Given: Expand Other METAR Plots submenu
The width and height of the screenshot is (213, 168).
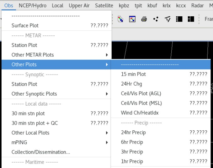Looking at the screenshot, I should [x=56, y=55].
